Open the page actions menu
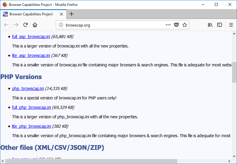237x164 pixels. pos(168,25)
